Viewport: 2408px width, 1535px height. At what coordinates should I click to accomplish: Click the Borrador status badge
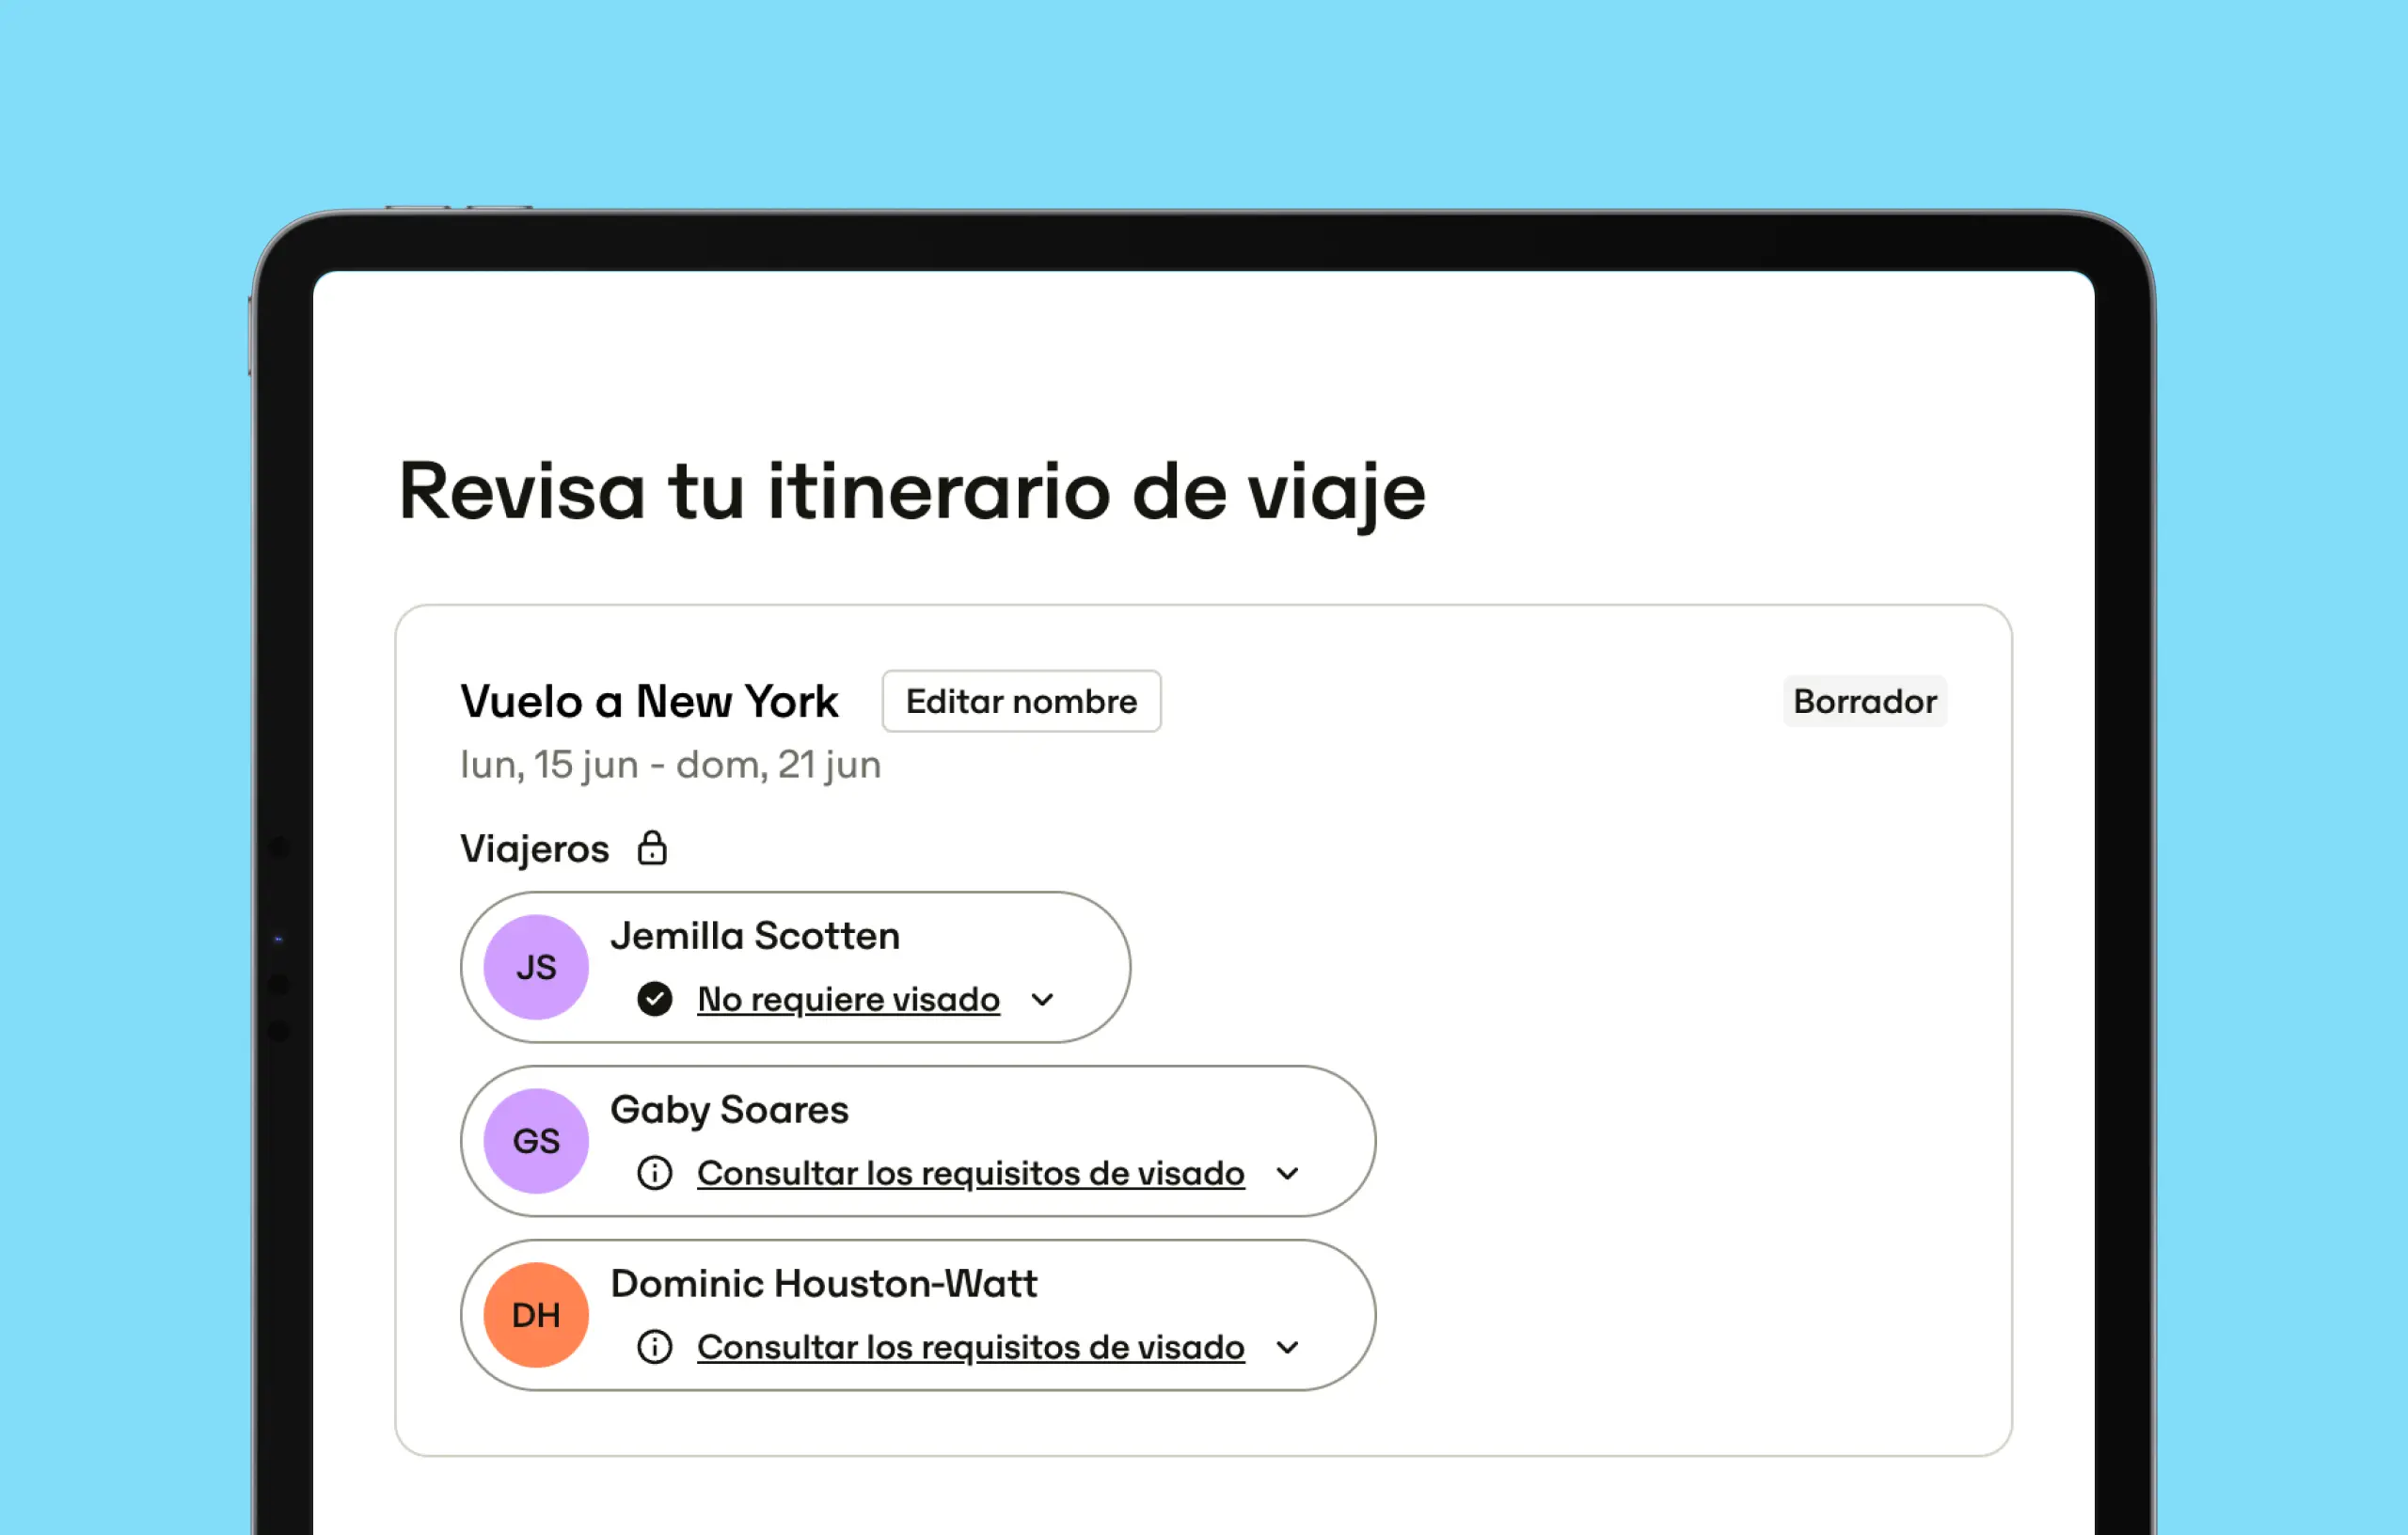(1865, 701)
